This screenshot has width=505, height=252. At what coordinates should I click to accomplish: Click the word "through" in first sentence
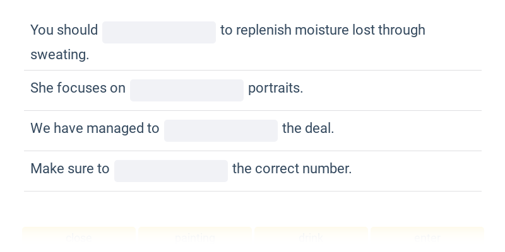[x=401, y=30]
